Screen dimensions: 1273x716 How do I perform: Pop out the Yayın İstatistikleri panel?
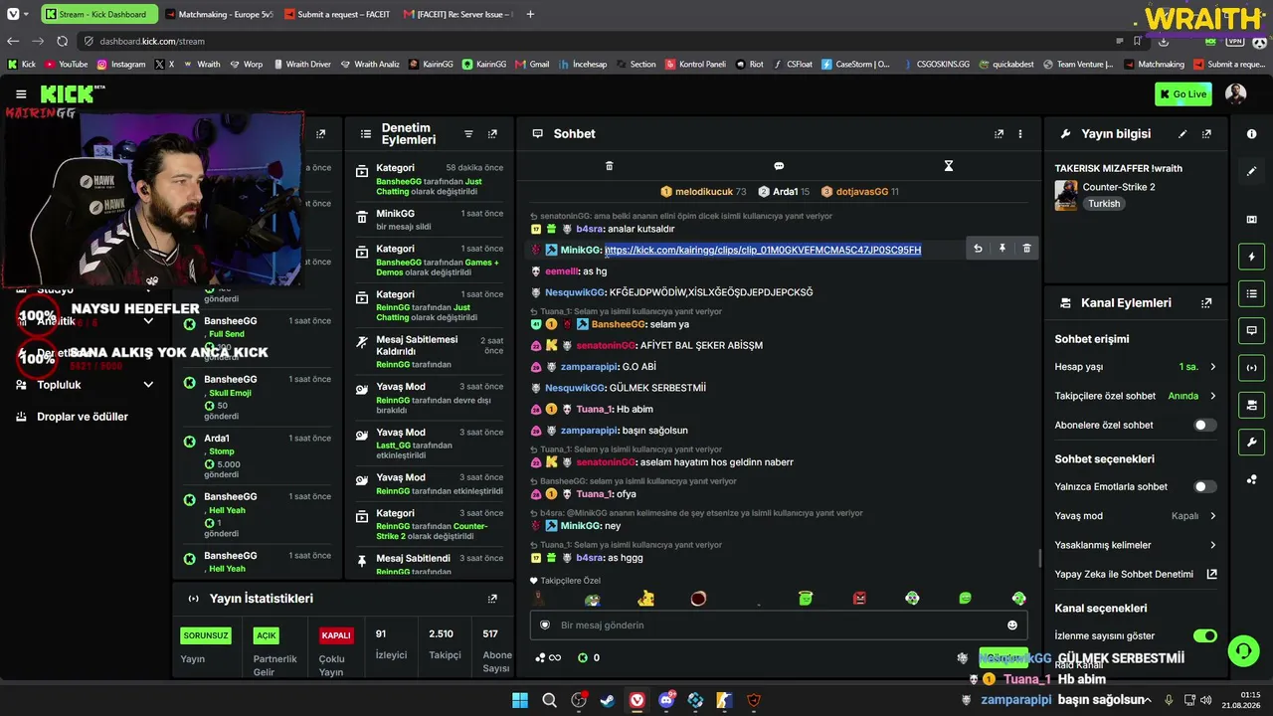(492, 599)
